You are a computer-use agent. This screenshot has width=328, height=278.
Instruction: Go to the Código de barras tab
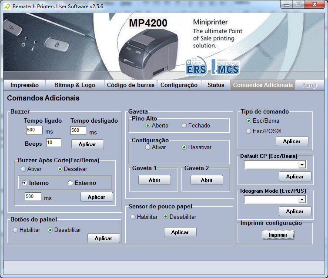click(x=131, y=85)
